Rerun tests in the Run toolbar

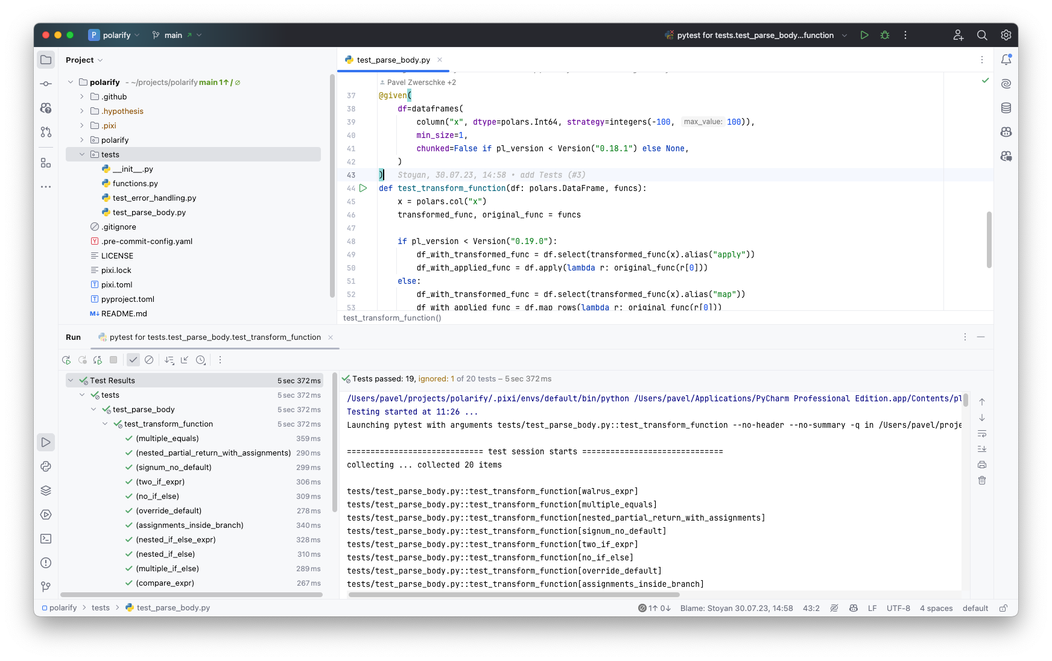click(66, 360)
